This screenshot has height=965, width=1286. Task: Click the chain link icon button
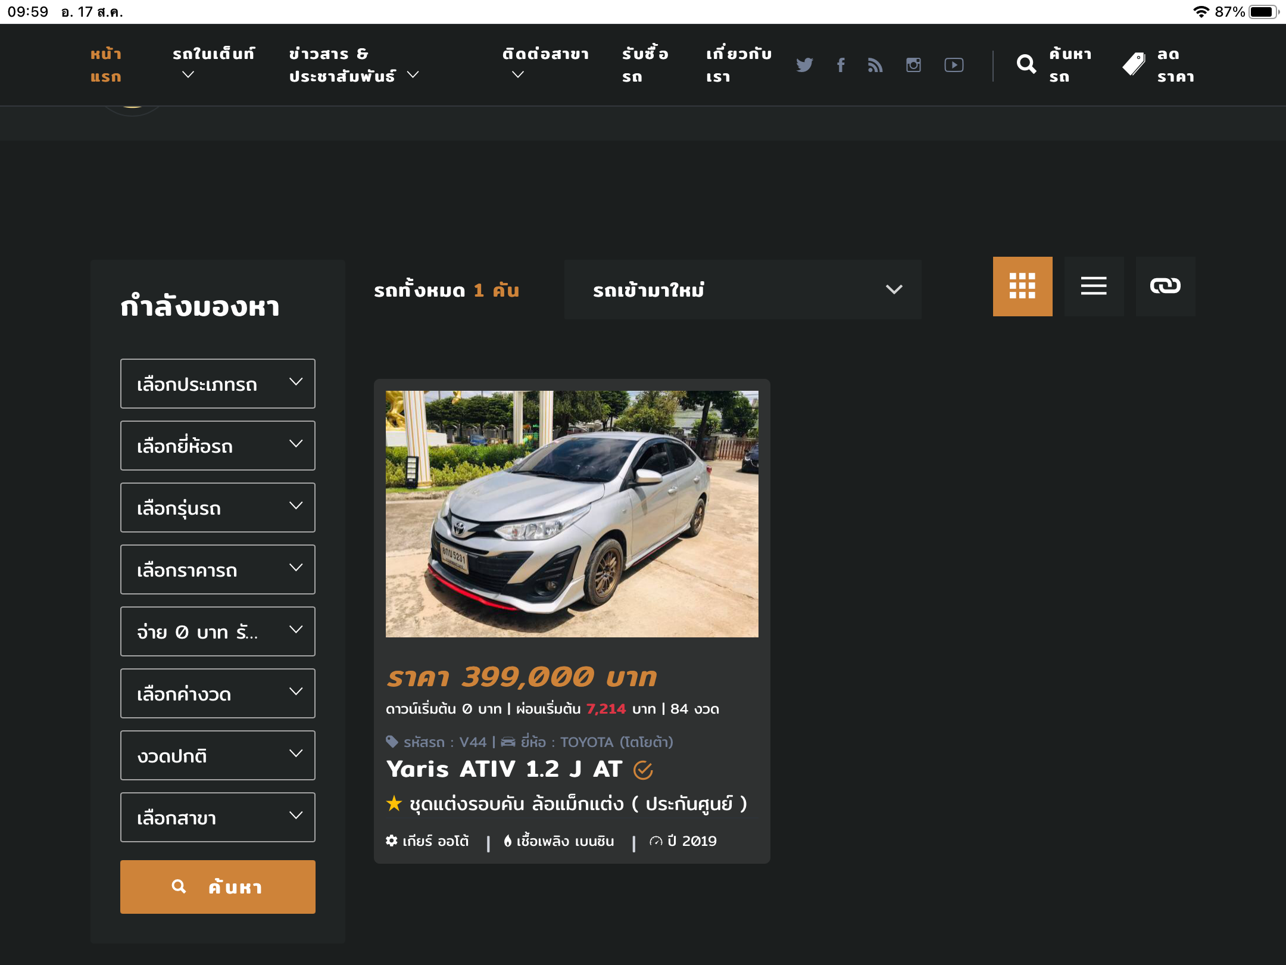pyautogui.click(x=1165, y=287)
